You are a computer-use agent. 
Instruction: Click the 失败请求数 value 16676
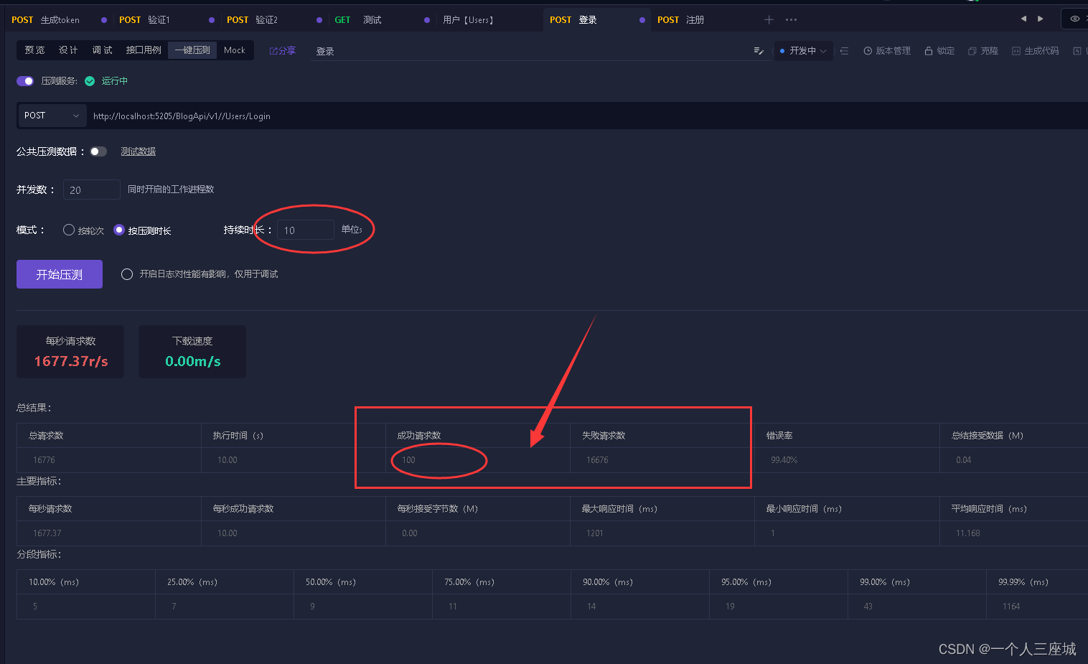597,460
